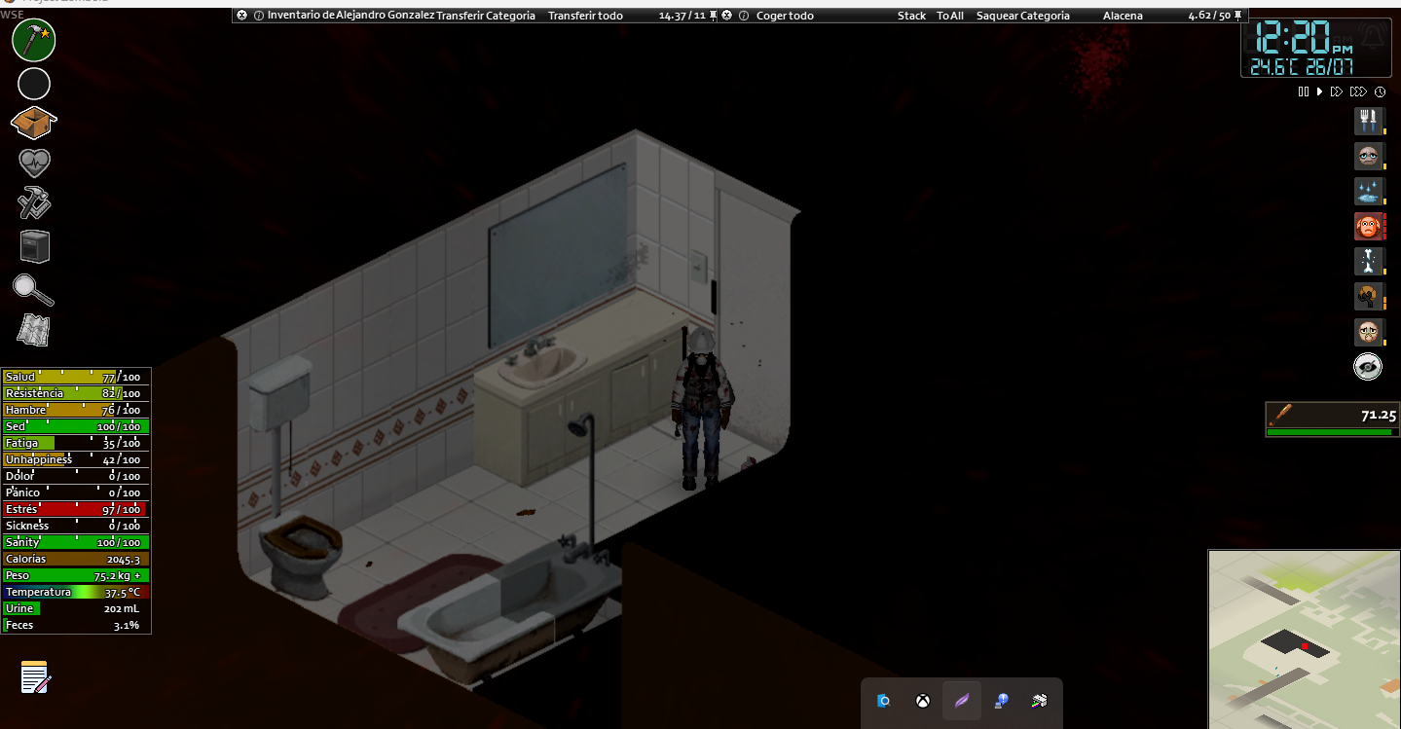Click the Alacena container label
1401x729 pixels.
[x=1123, y=16]
